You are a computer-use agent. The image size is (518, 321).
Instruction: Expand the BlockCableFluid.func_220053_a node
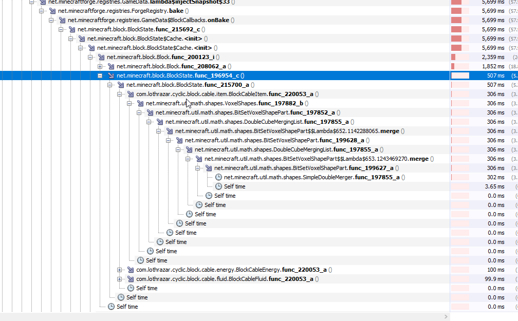tap(120, 279)
